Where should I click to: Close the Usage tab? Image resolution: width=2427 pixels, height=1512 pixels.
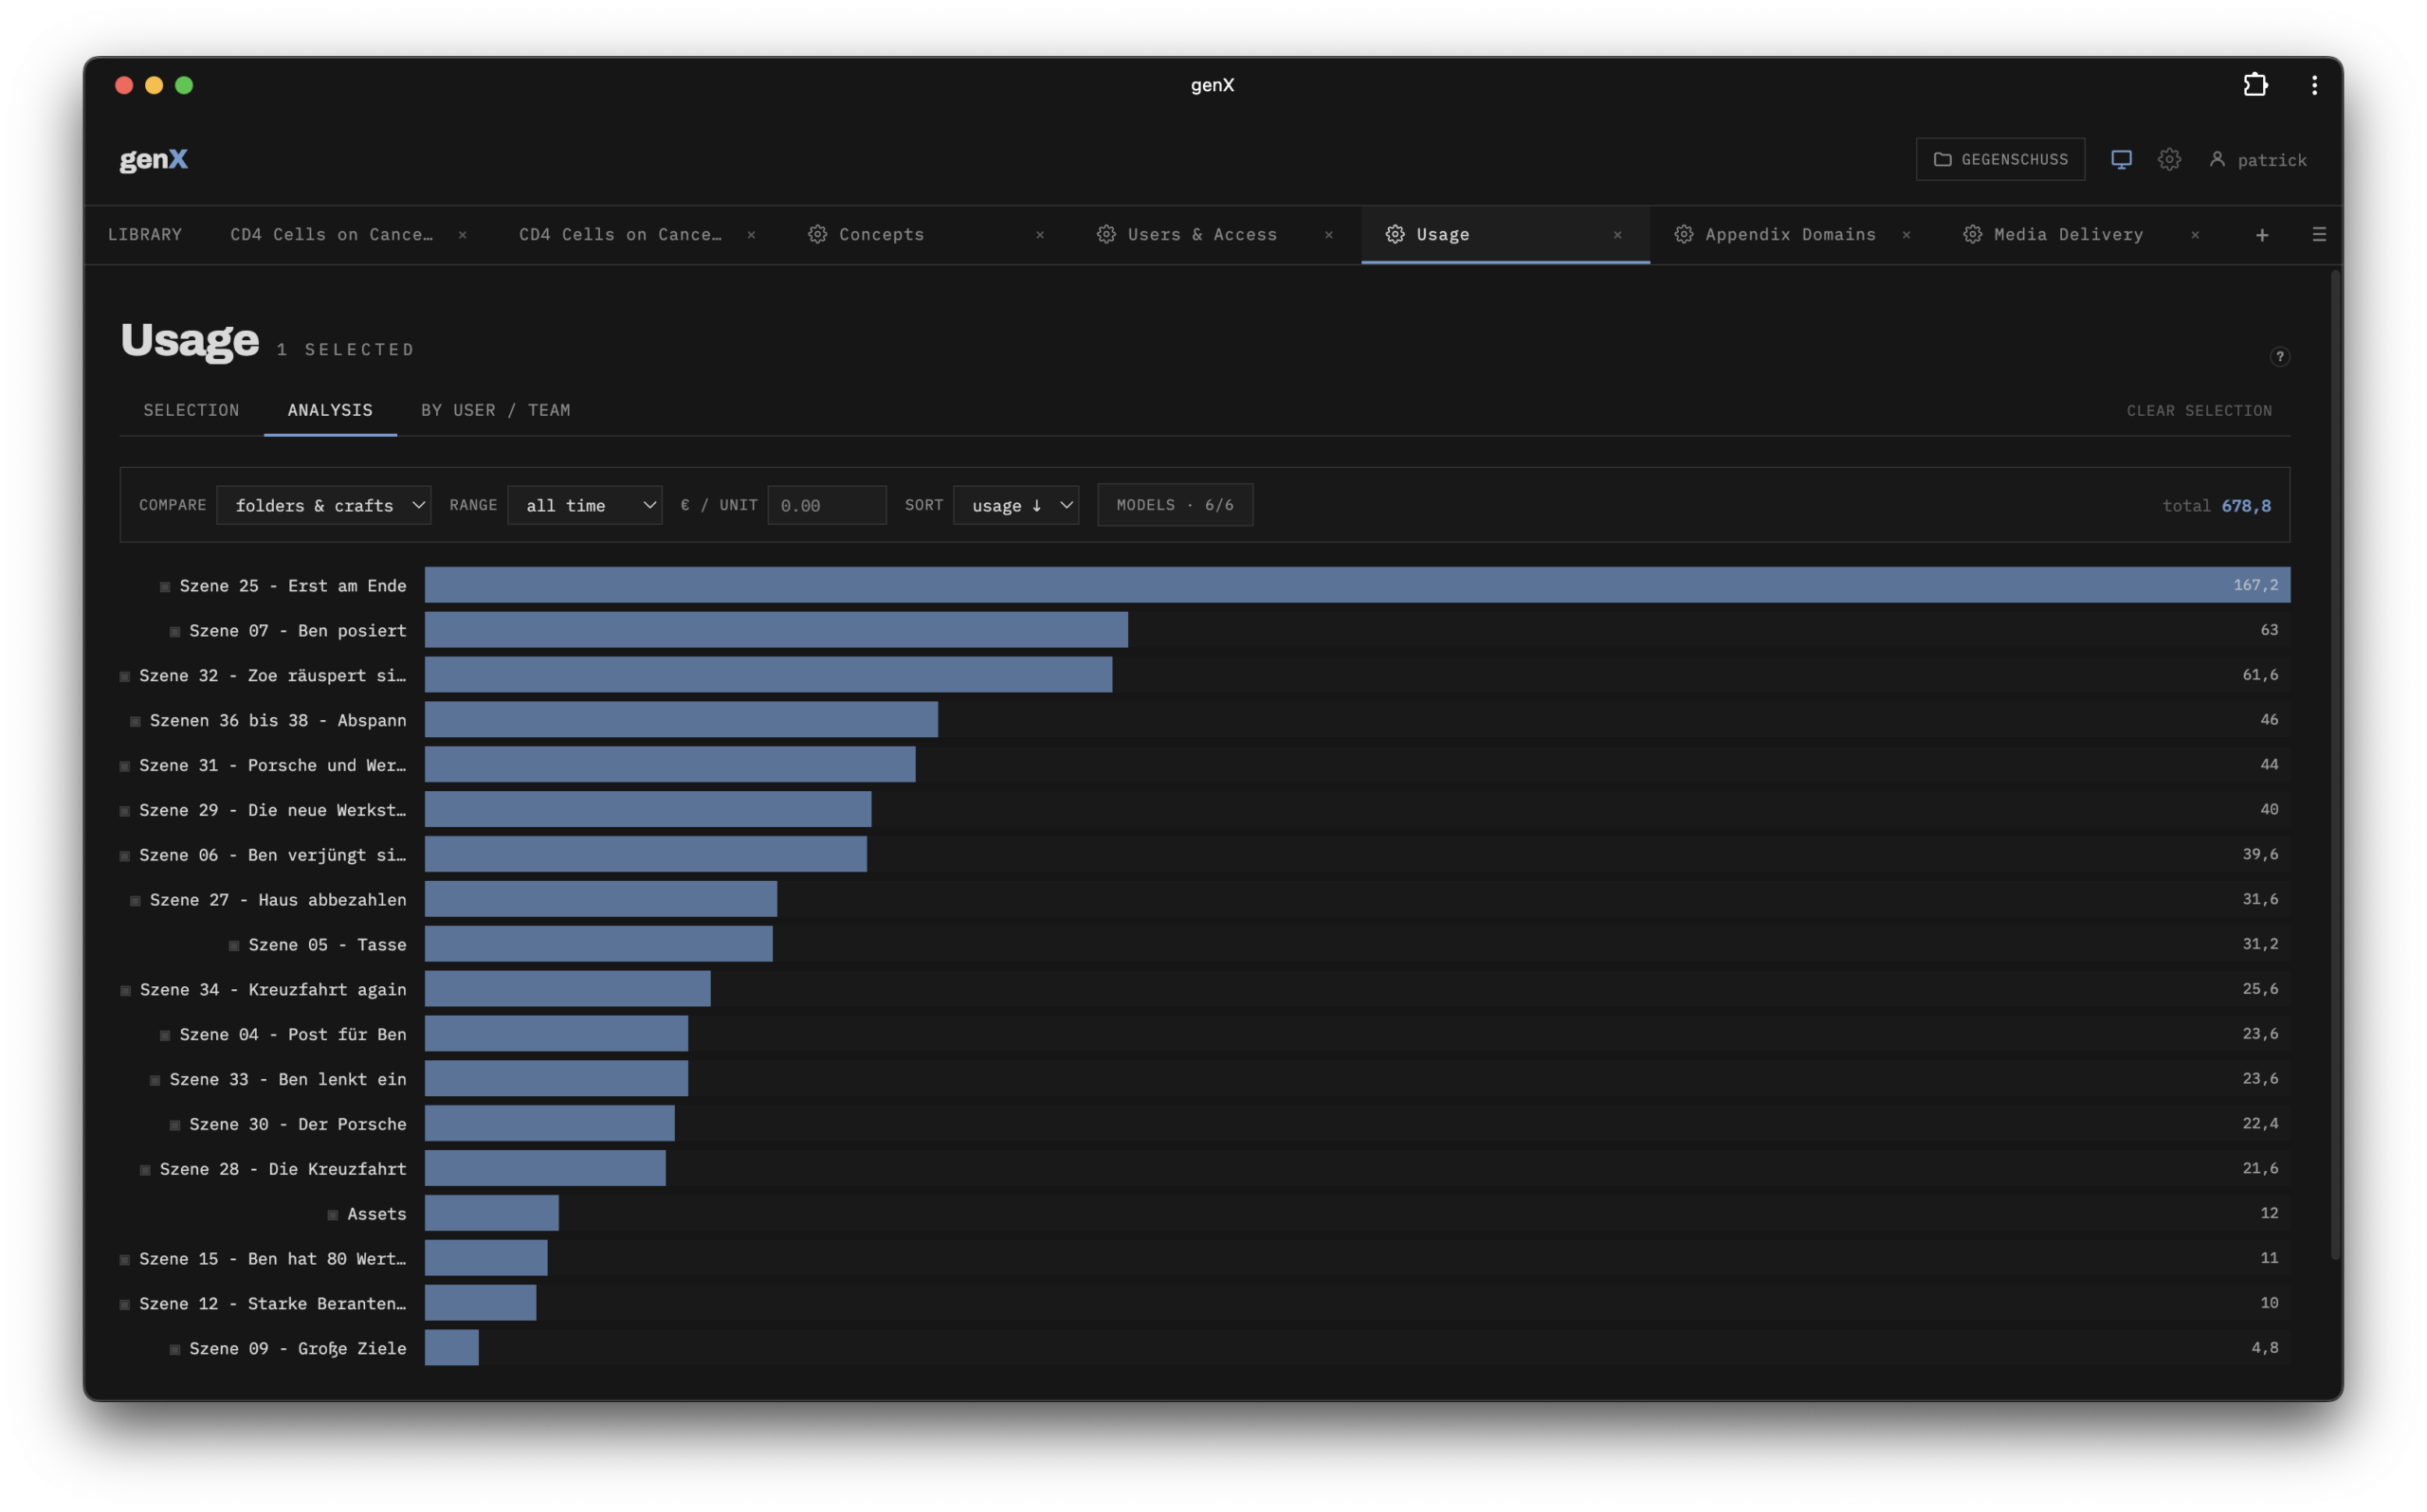tap(1617, 235)
